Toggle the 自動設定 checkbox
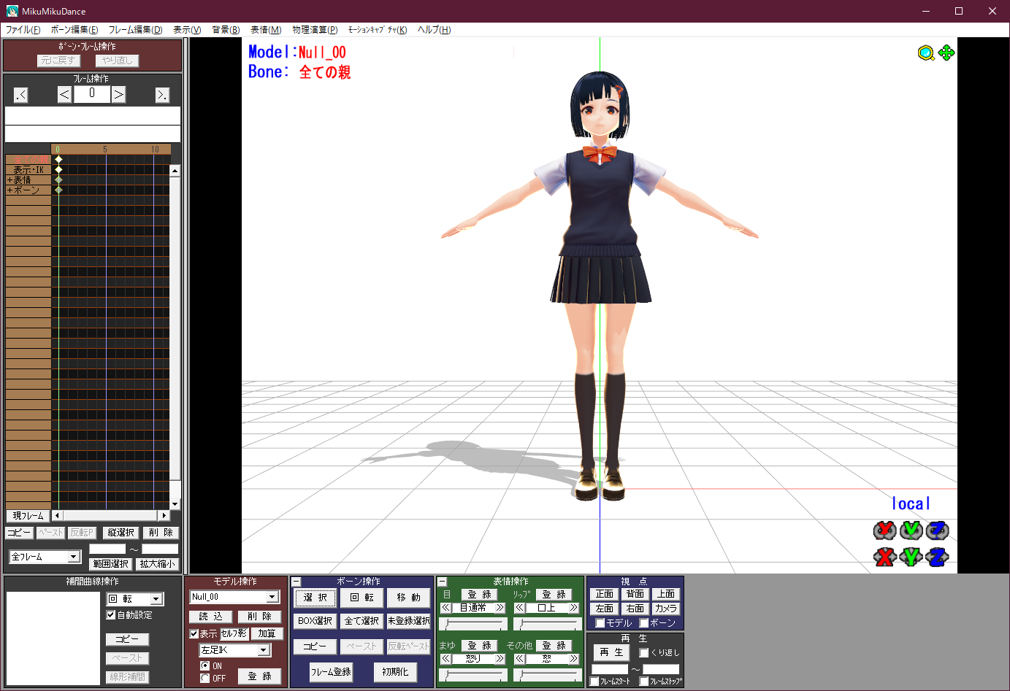This screenshot has height=691, width=1010. point(111,615)
